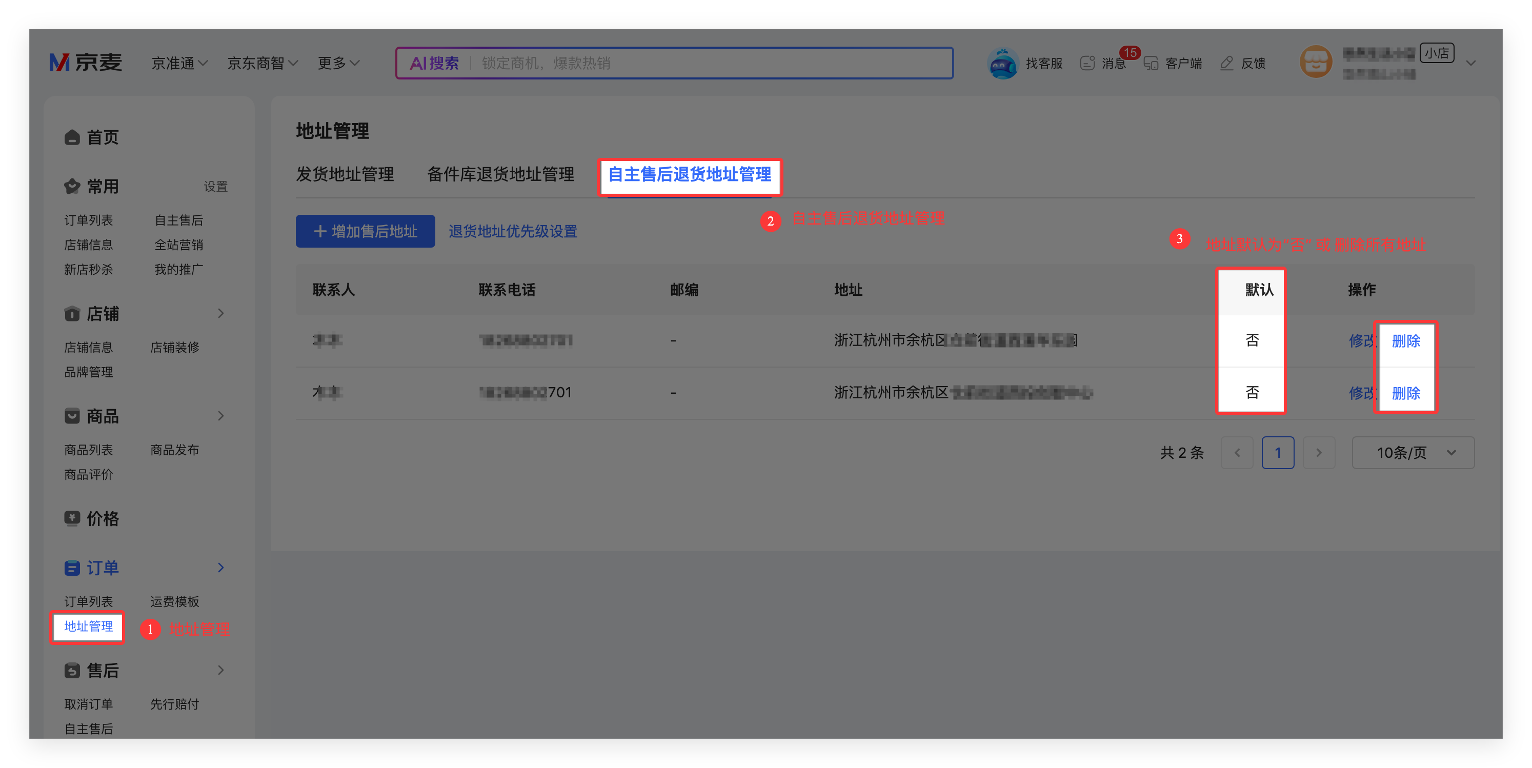The image size is (1532, 768).
Task: Click the 价格 sidebar icon
Action: (72, 518)
